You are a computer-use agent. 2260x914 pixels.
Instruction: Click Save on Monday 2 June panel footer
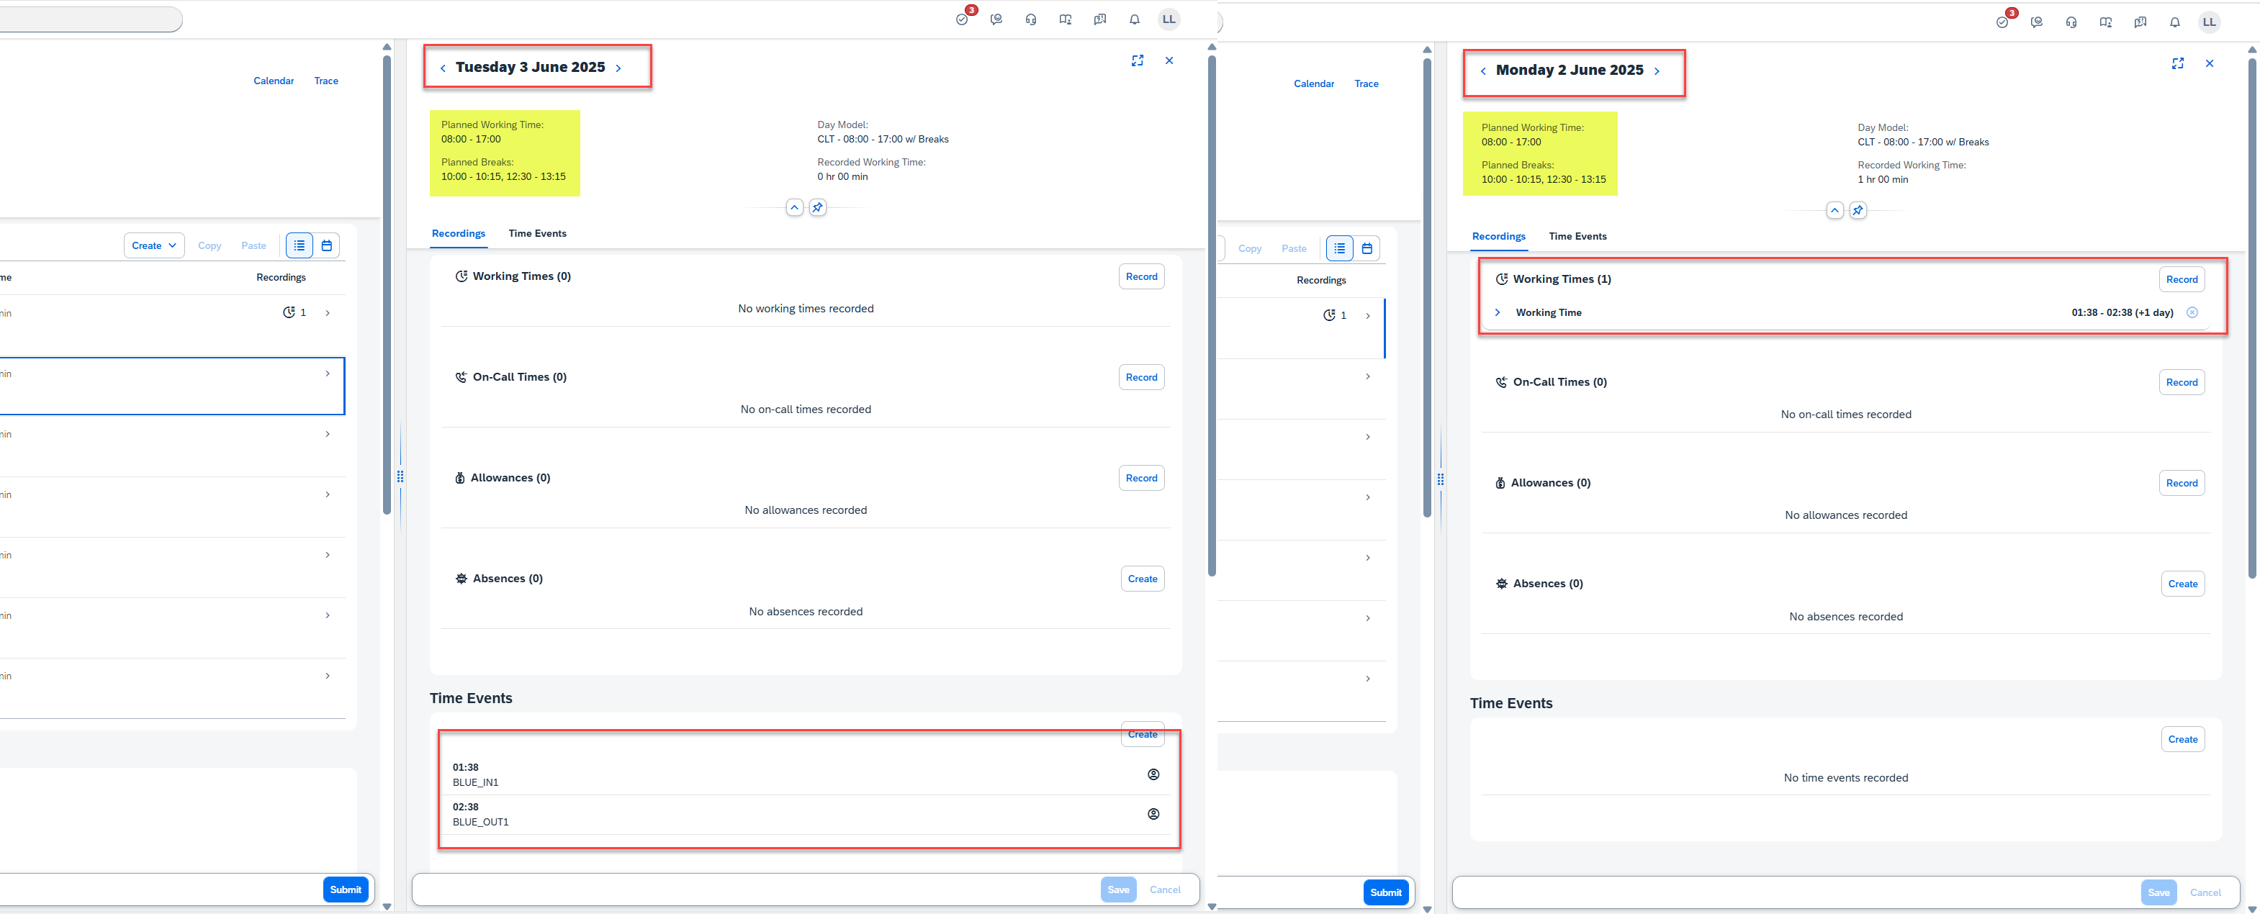pyautogui.click(x=2159, y=893)
